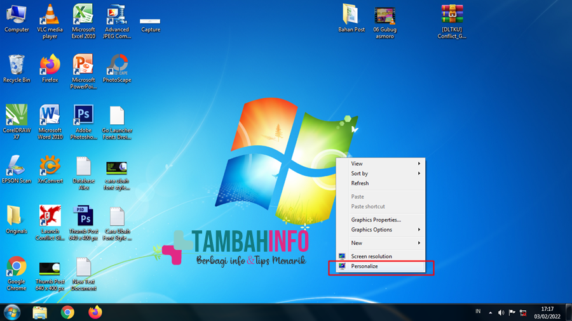Select the Originals folder

click(x=17, y=220)
